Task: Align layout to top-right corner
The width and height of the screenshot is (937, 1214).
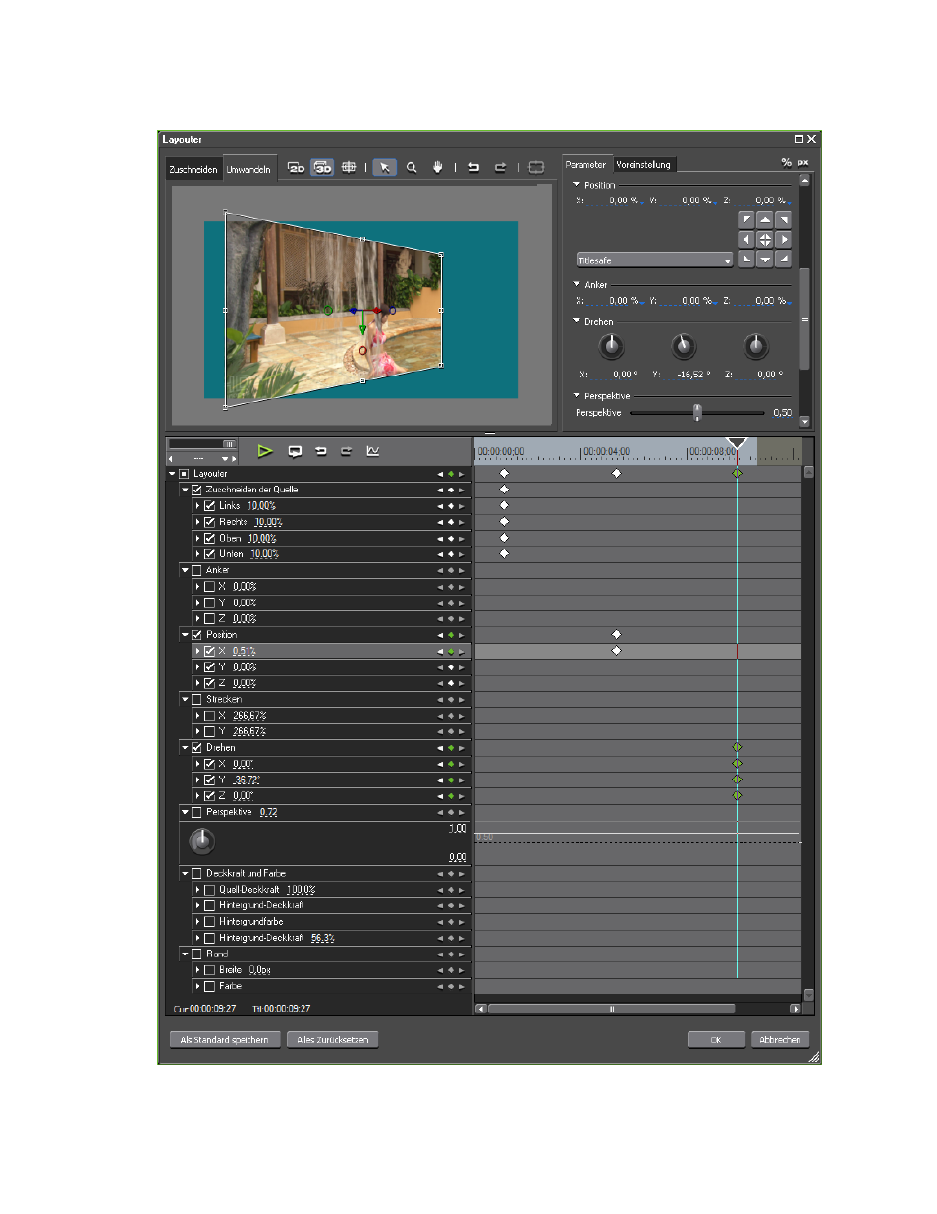Action: [783, 220]
